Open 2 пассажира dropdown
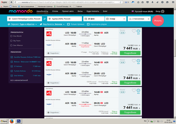 tap(139, 19)
